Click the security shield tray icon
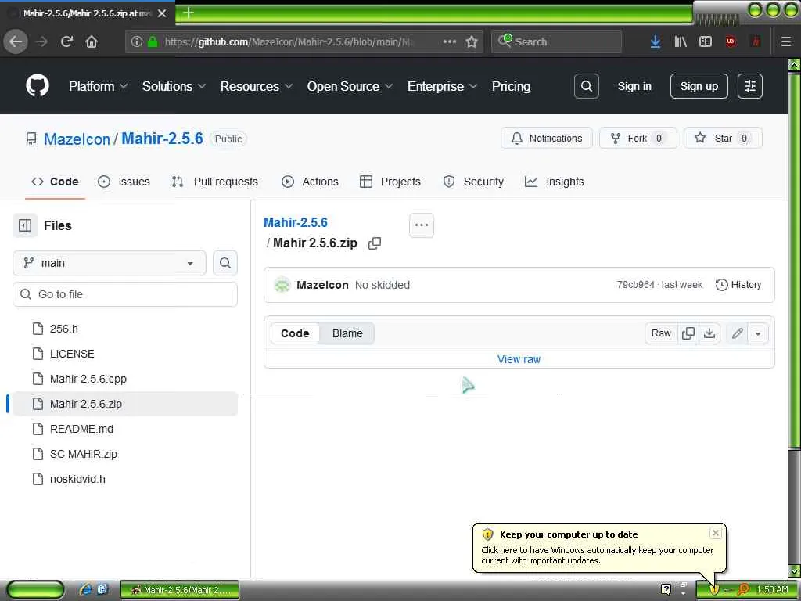Viewport: 801px width, 601px height. (x=713, y=590)
